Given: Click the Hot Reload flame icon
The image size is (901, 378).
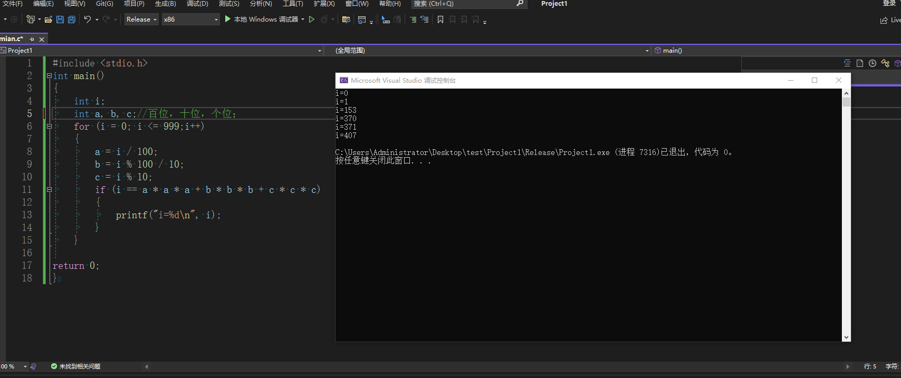Looking at the screenshot, I should [324, 20].
